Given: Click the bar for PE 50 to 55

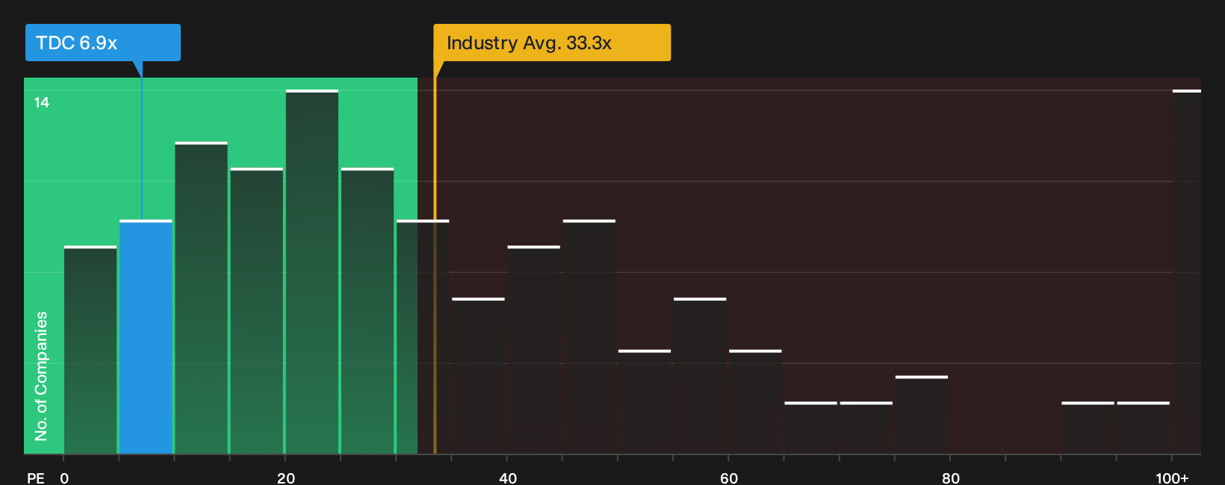Looking at the screenshot, I should [x=645, y=402].
